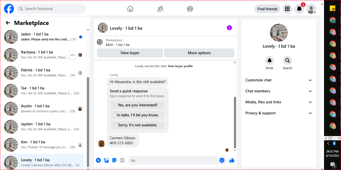
Task: Go to the Home feed icon
Action: tap(130, 9)
